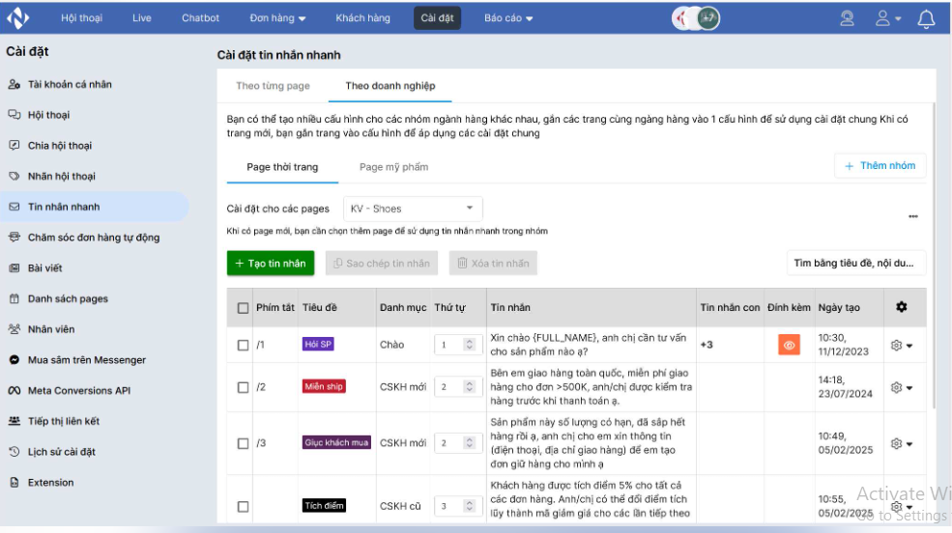Open Khách hàng in top navigation

click(362, 18)
